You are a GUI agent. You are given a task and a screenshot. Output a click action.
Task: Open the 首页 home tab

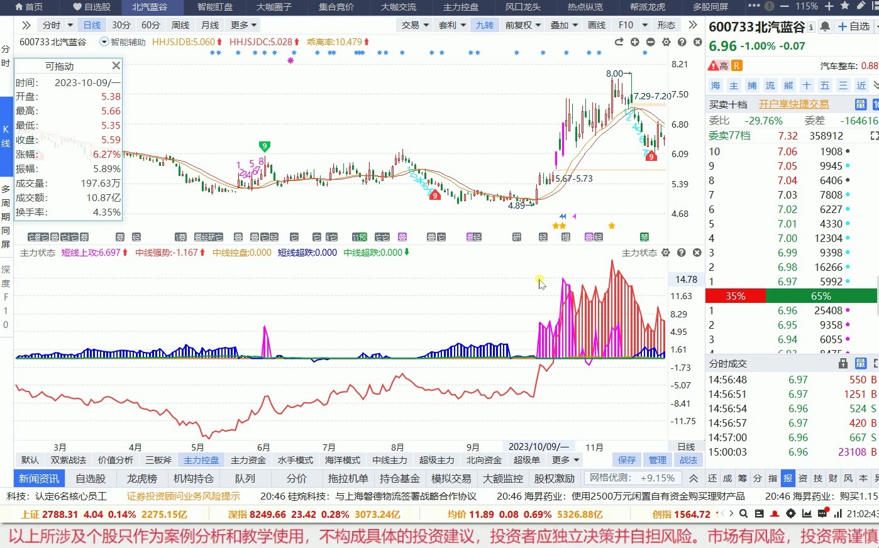tap(29, 7)
